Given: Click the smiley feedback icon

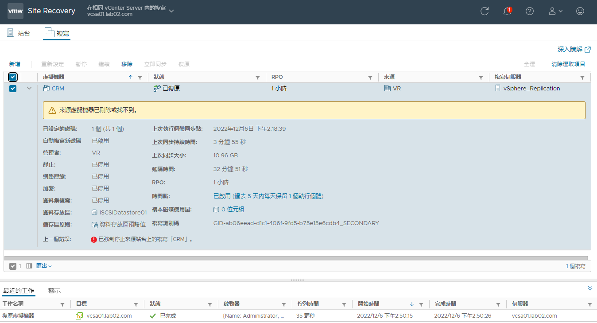Looking at the screenshot, I should [x=580, y=11].
